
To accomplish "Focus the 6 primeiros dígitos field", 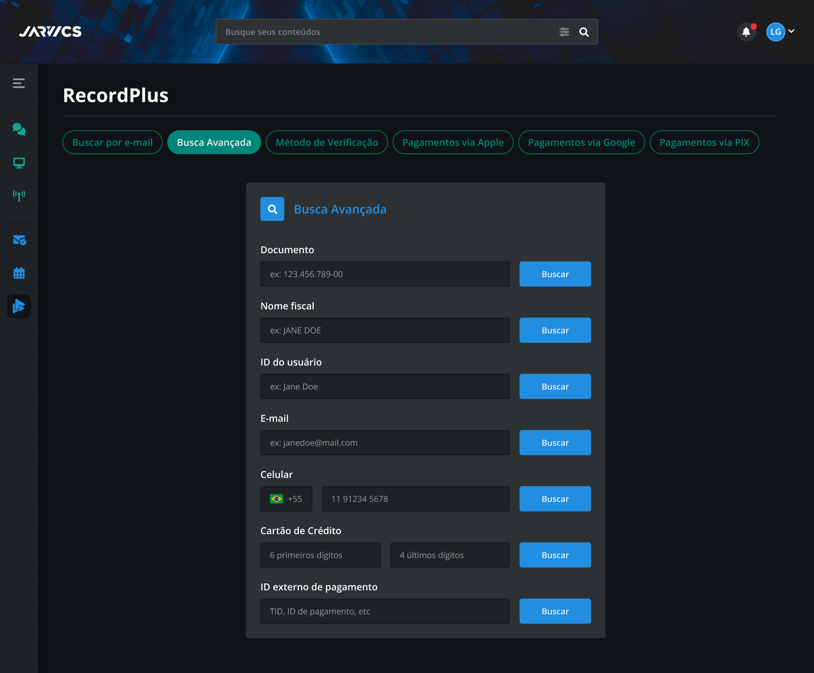I will [x=321, y=555].
